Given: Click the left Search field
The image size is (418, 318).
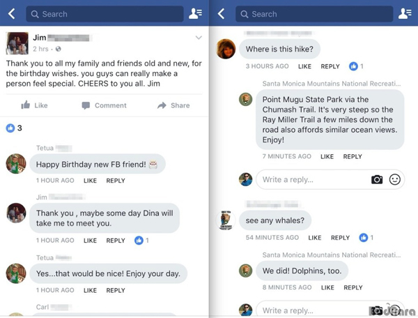Looking at the screenshot, I should click(x=104, y=14).
